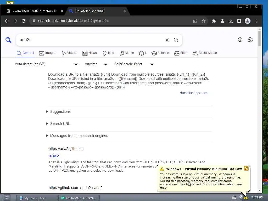The width and height of the screenshot is (268, 201).
Task: Switch to Social Media category
Action: (205, 53)
